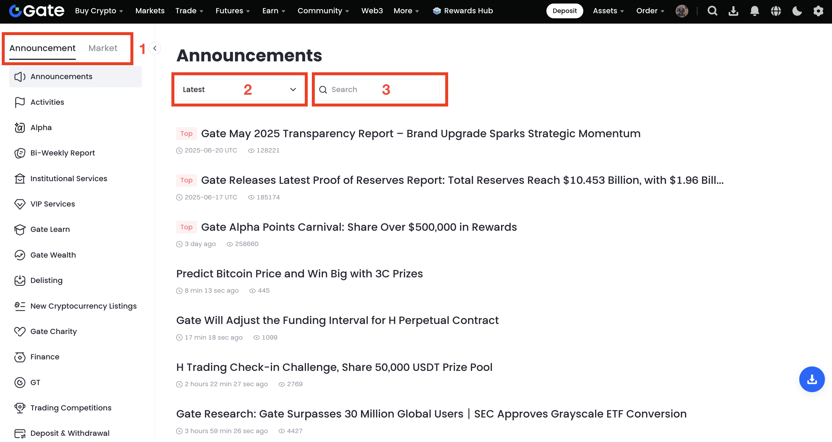Select Delisting in the sidebar
The width and height of the screenshot is (832, 442).
coord(46,280)
